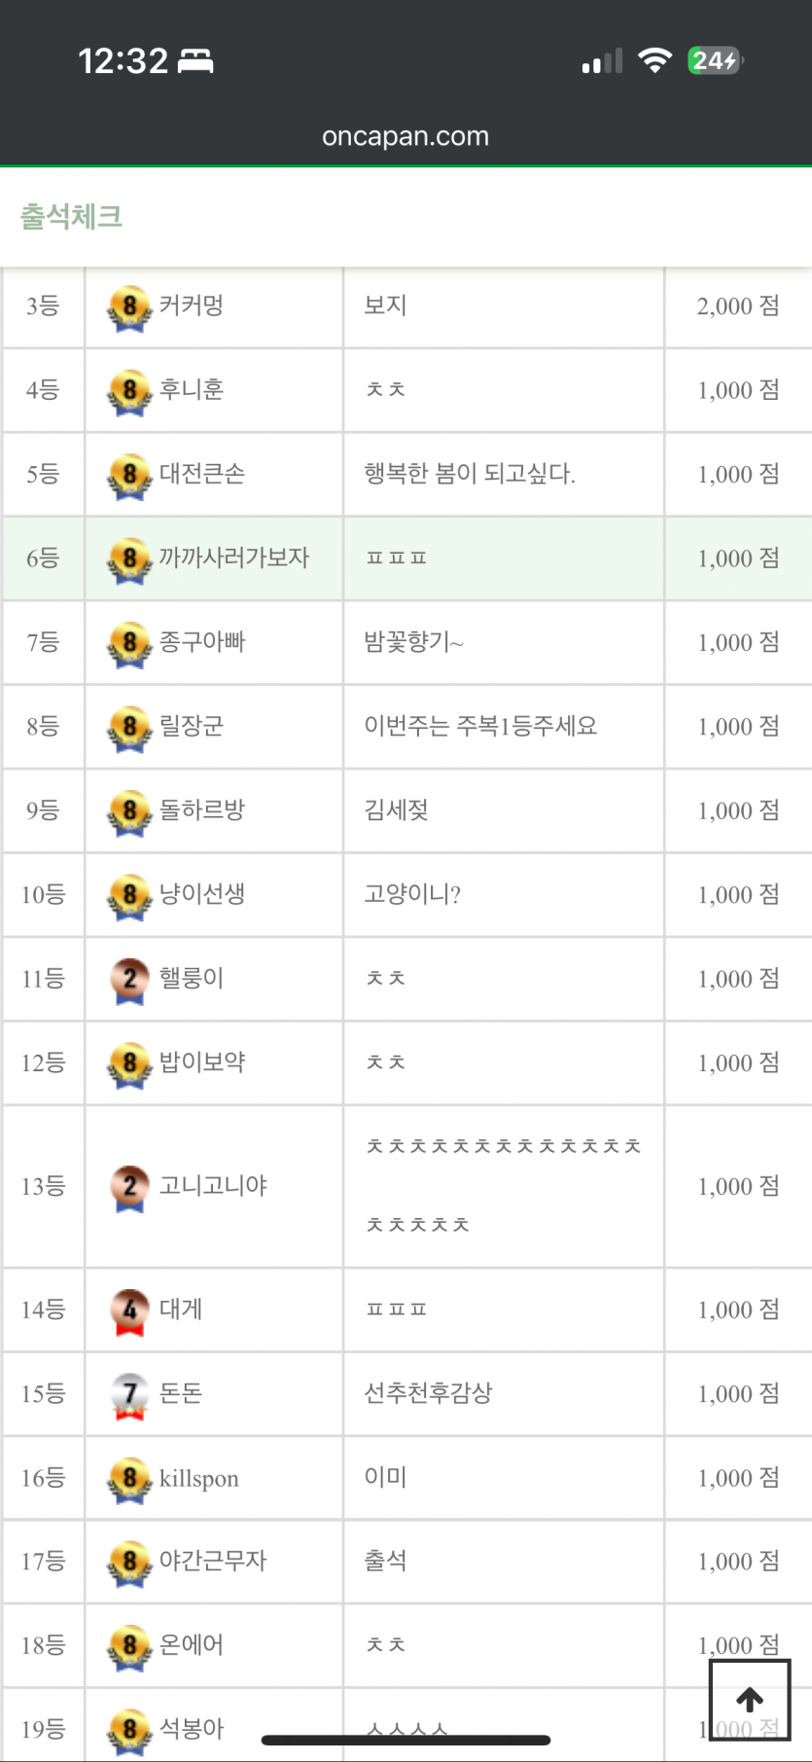Select username 야간근무자
The height and width of the screenshot is (1762, 812).
pyautogui.click(x=213, y=1561)
